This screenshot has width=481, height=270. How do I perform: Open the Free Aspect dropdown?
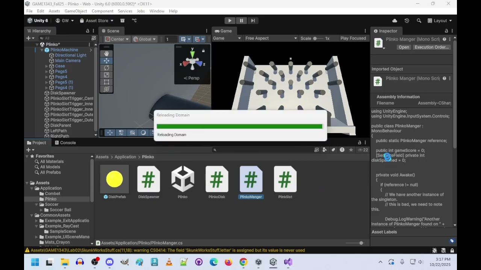(271, 38)
